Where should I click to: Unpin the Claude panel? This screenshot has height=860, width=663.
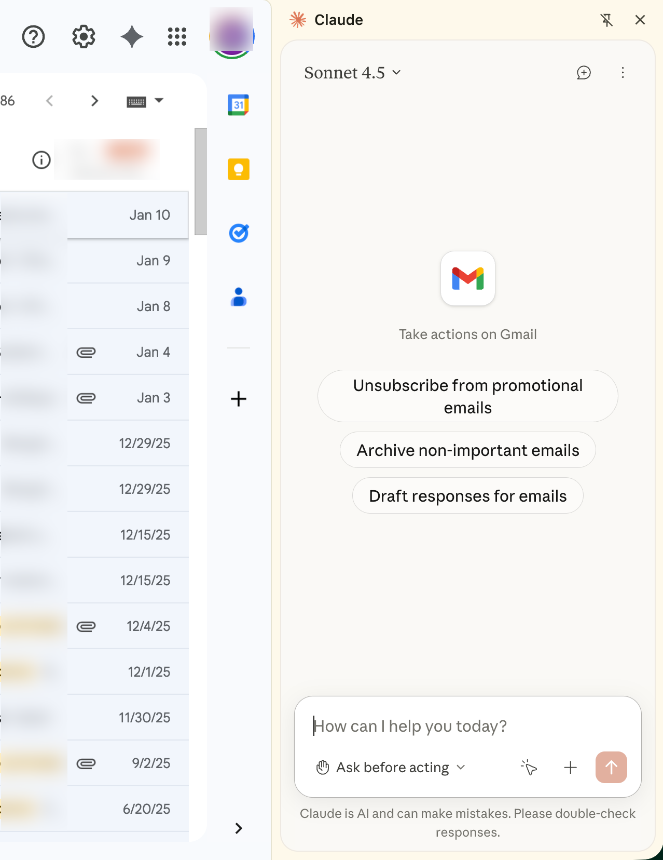tap(606, 20)
